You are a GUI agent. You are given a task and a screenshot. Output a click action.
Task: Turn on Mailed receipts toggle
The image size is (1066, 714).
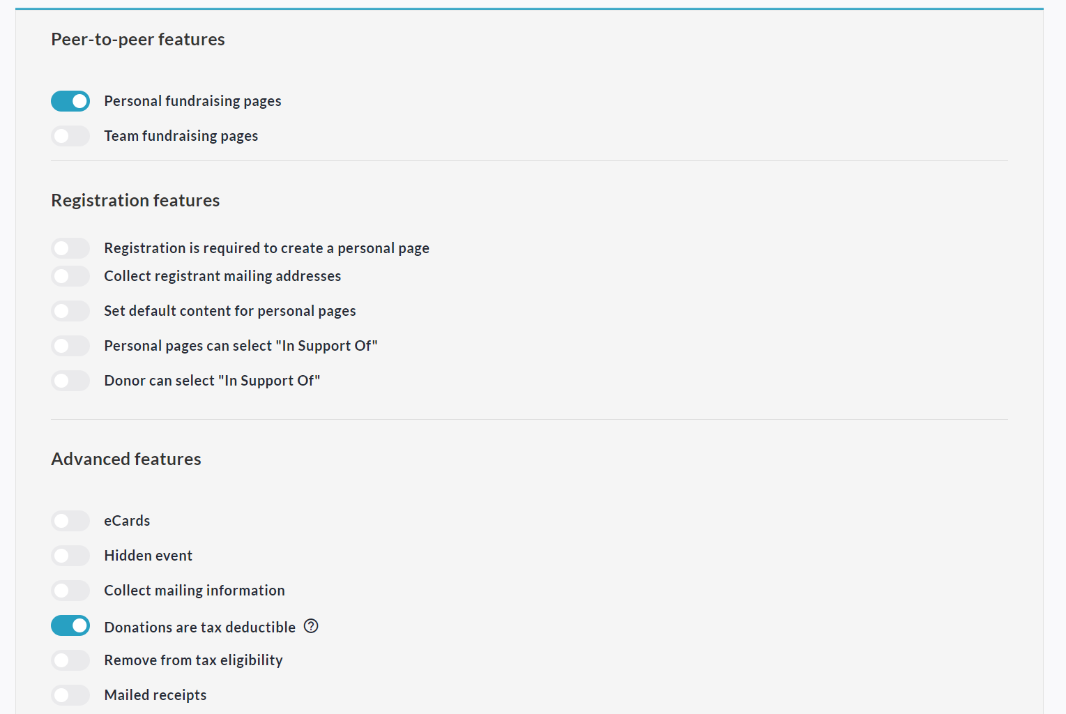pos(70,695)
